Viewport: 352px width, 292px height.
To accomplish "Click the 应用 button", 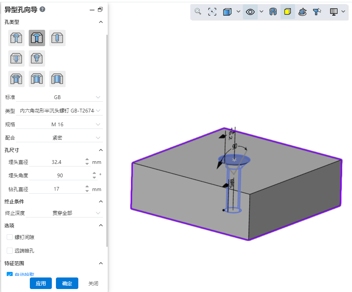I will pyautogui.click(x=41, y=283).
